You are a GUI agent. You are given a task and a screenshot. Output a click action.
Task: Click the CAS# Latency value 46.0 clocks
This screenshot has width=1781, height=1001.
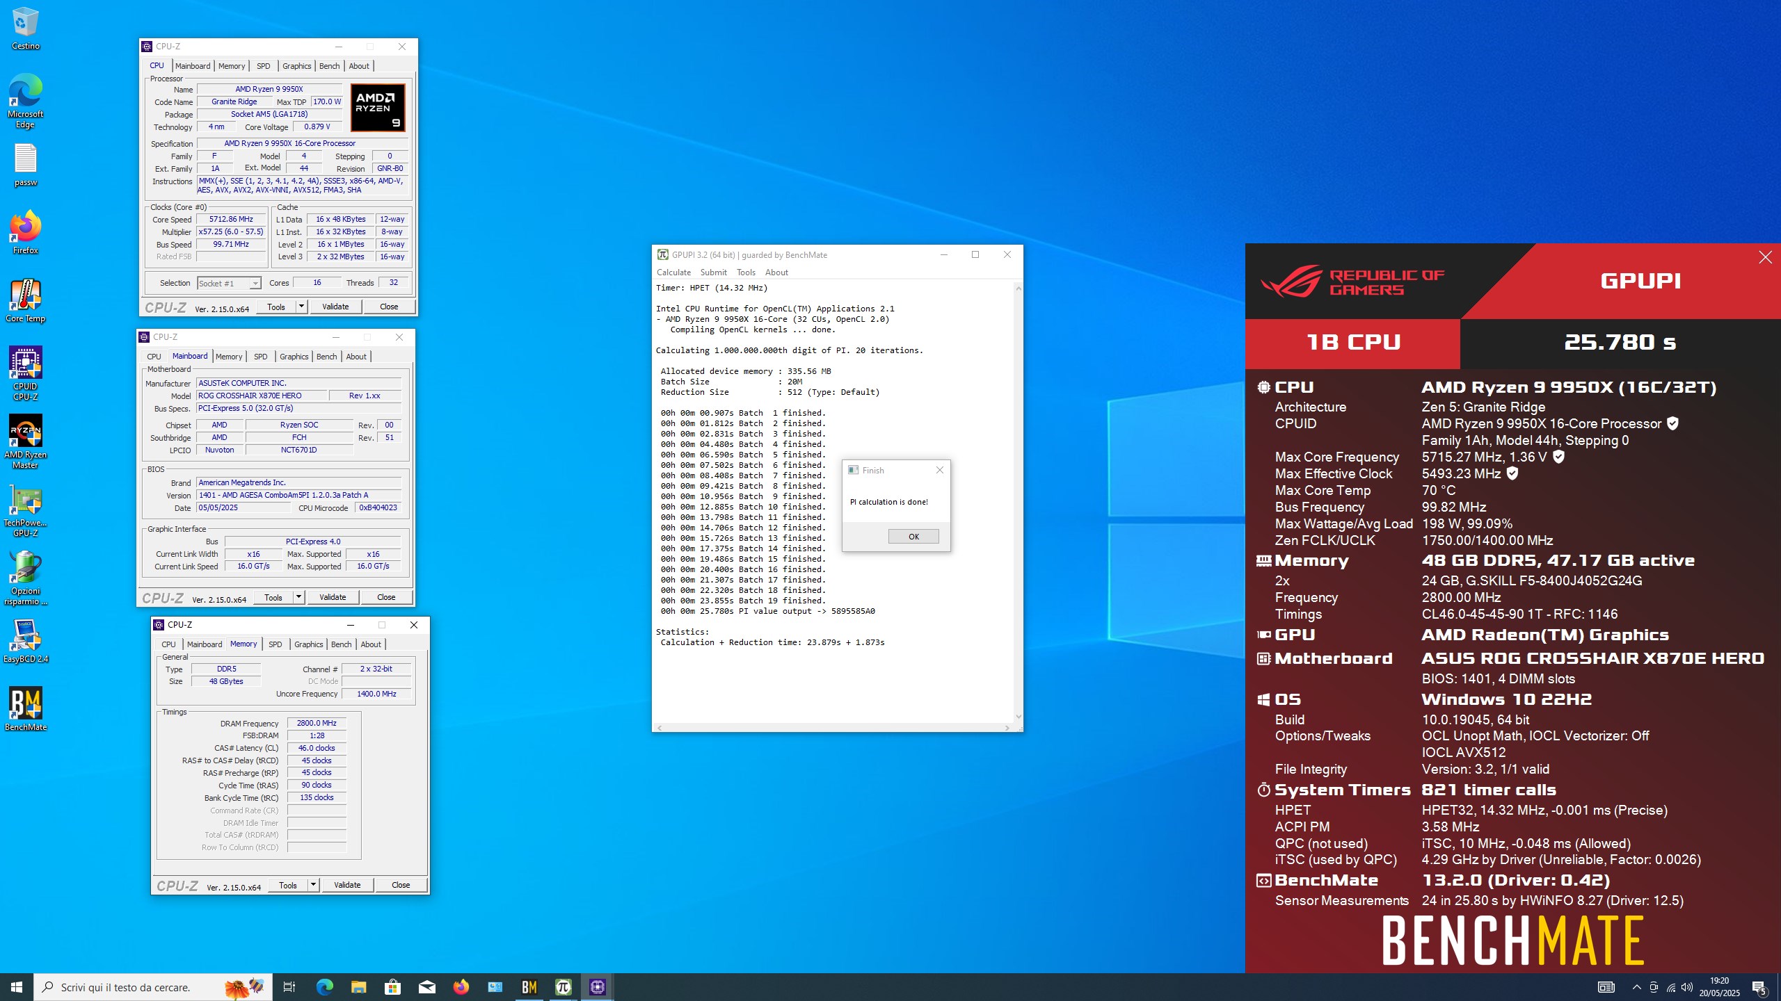(x=317, y=749)
